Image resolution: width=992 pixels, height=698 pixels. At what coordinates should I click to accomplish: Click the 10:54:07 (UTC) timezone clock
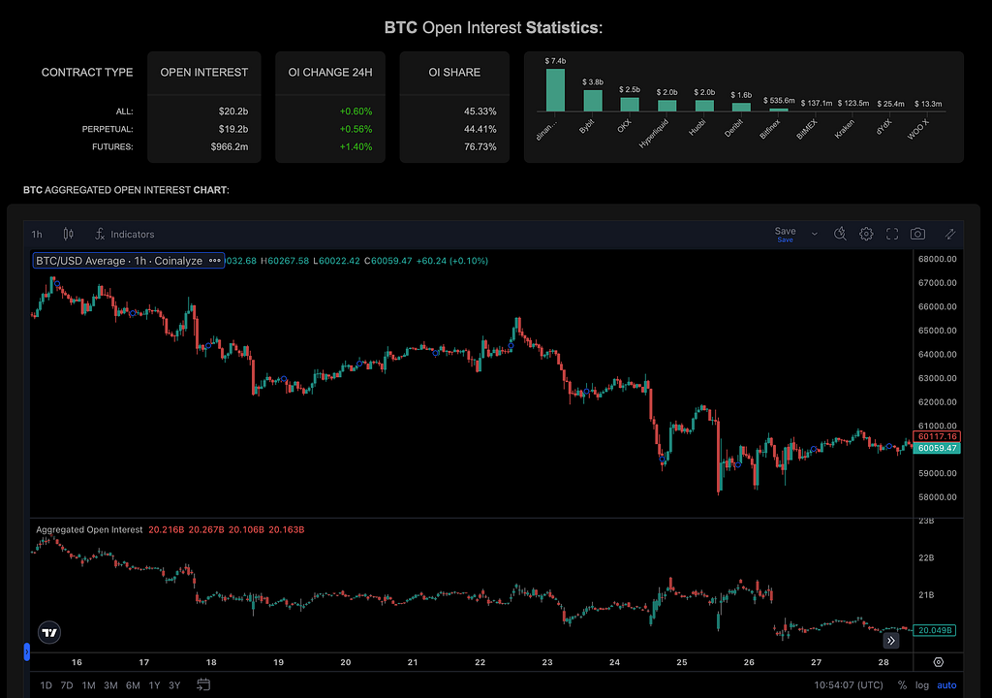tap(849, 685)
